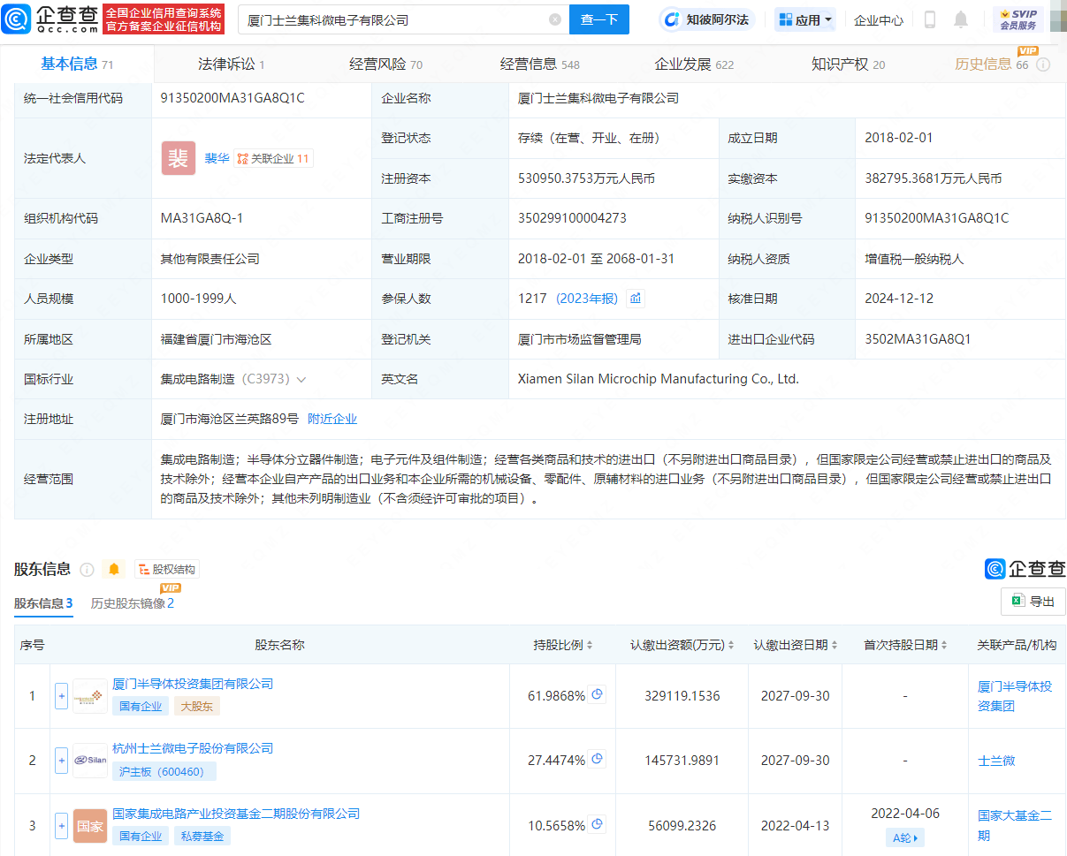Switch to the 经营信息 tab
This screenshot has width=1067, height=856.
coord(540,64)
